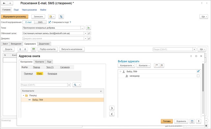The width and height of the screenshot is (211, 129).
Task: Click the green table icon in recipients toolbar
Action: [34, 49]
